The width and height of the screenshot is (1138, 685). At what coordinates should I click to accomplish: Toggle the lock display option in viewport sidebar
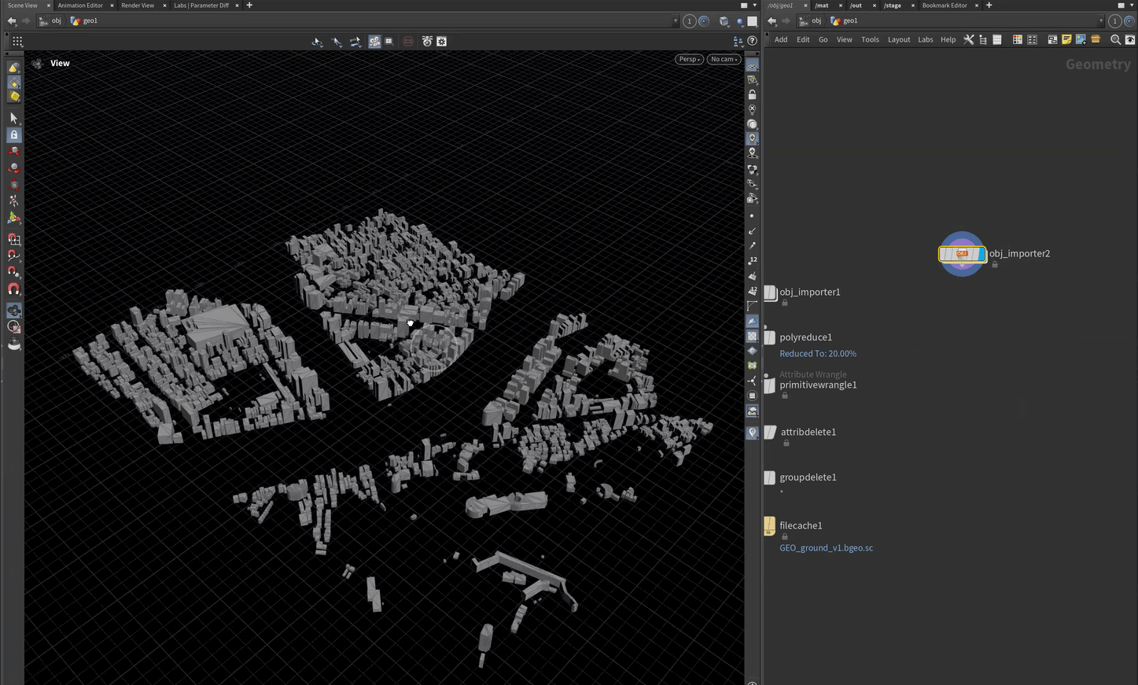pos(752,94)
